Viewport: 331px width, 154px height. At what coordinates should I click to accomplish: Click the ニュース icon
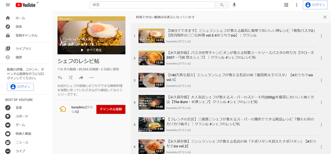click(x=8, y=142)
